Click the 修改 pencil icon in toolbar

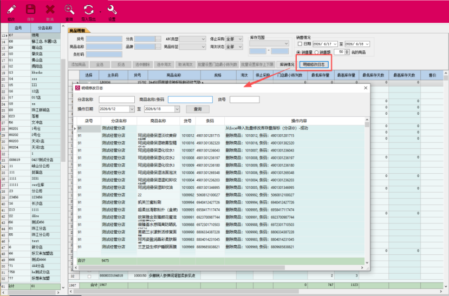point(11,10)
